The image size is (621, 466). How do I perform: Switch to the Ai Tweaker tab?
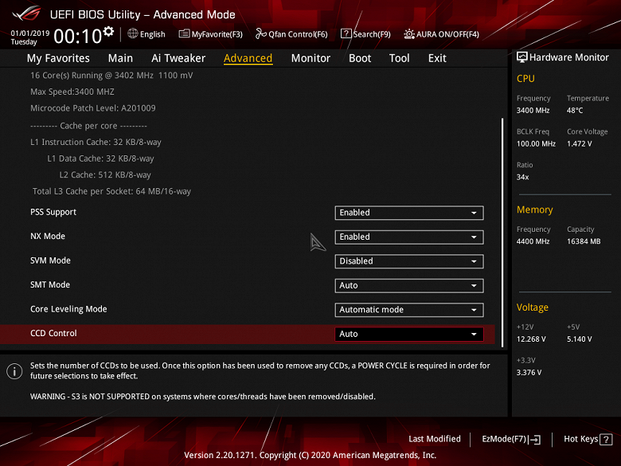(178, 58)
